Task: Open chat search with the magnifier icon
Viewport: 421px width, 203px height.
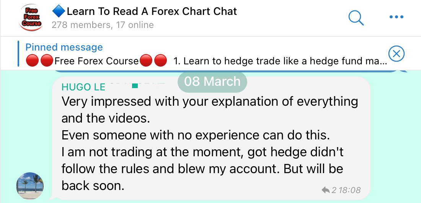Action: pos(356,18)
